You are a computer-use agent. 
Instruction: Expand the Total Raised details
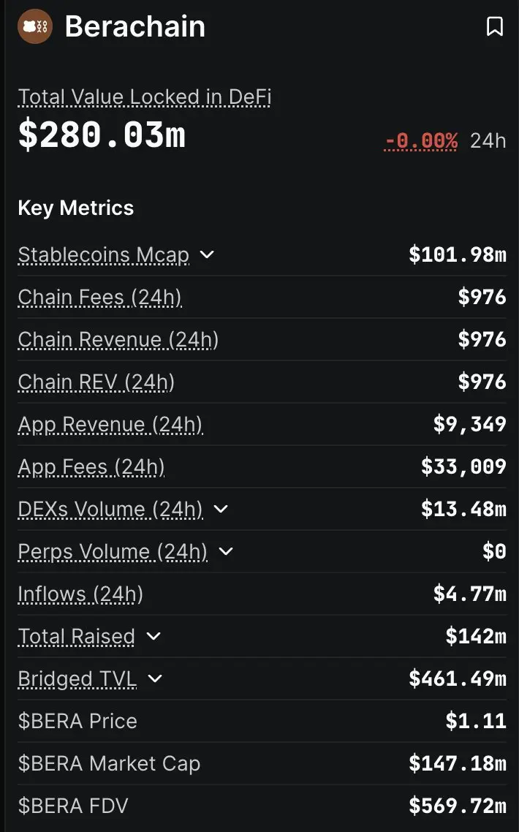click(154, 636)
